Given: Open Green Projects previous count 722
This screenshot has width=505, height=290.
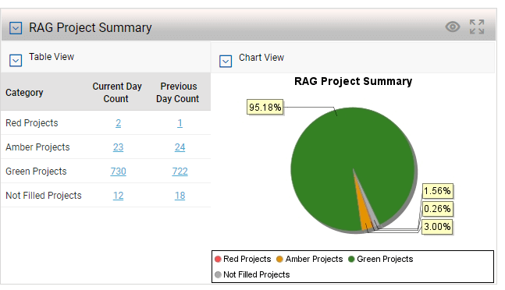Looking at the screenshot, I should [180, 172].
